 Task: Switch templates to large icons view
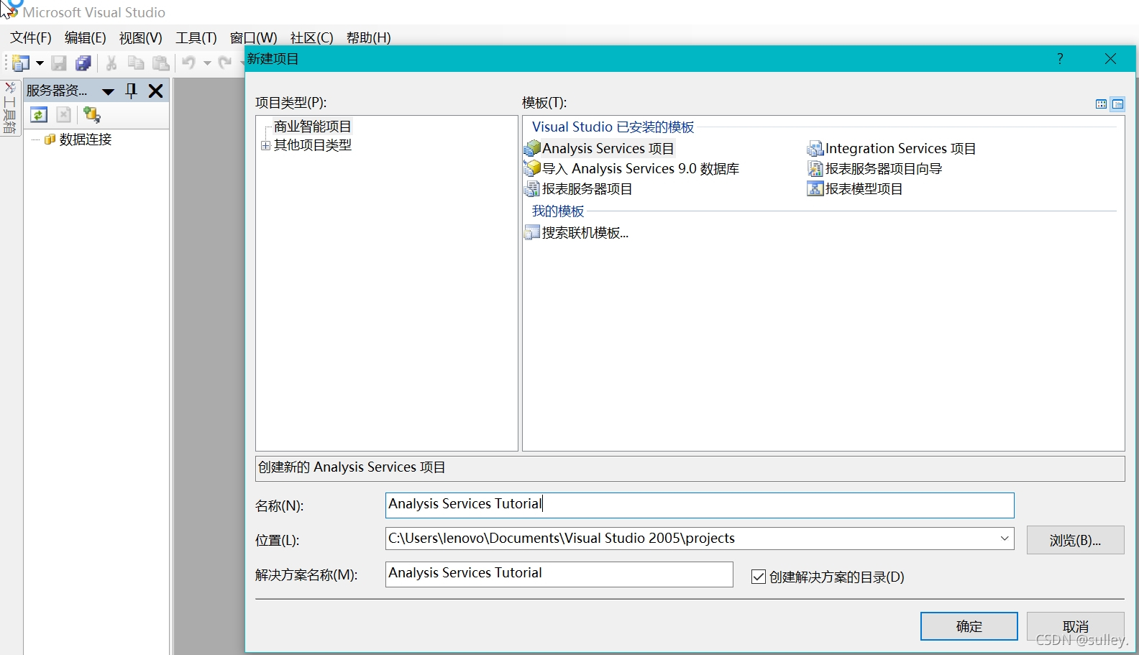(1101, 104)
